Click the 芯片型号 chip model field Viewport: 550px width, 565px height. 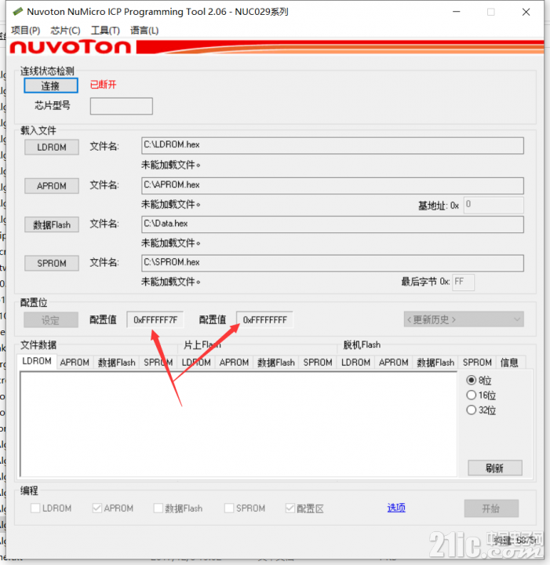(x=122, y=106)
